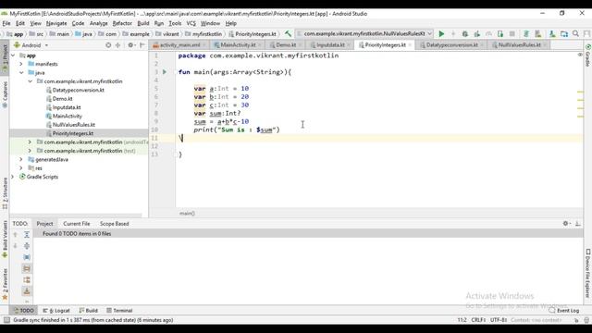Hide the TODO panel using hide icon
This screenshot has height=333, width=592.
click(577, 224)
